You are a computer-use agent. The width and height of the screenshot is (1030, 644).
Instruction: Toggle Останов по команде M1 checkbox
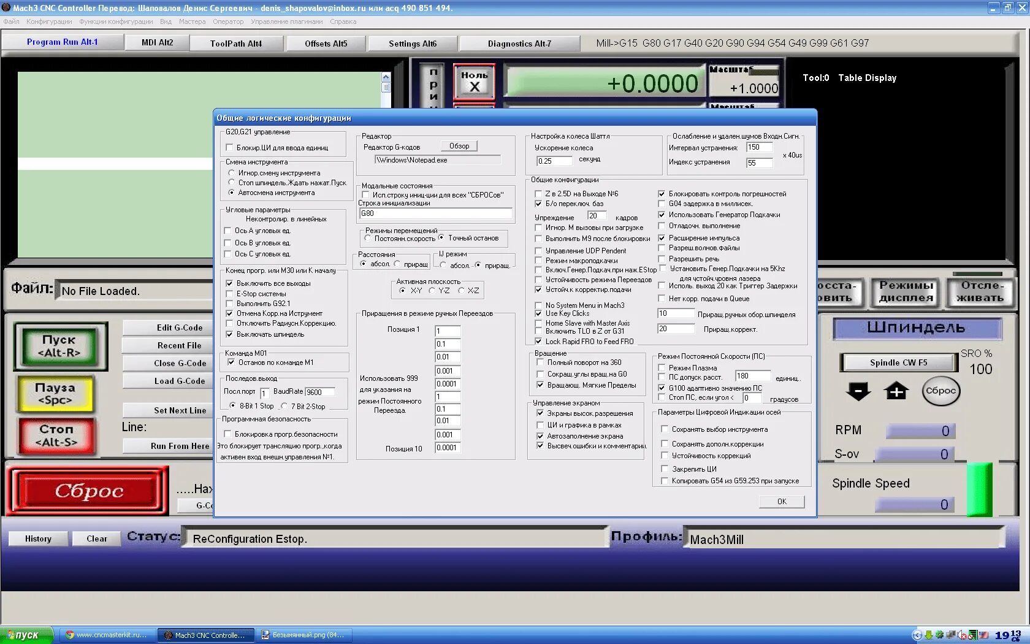[x=231, y=362]
